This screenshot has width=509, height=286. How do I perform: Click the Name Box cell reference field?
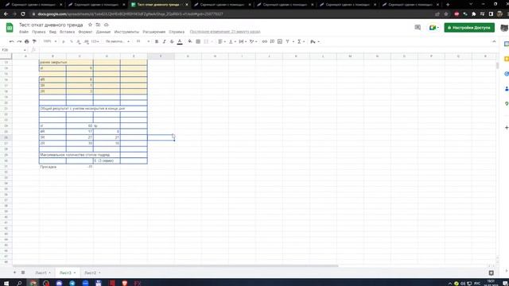tap(14, 50)
